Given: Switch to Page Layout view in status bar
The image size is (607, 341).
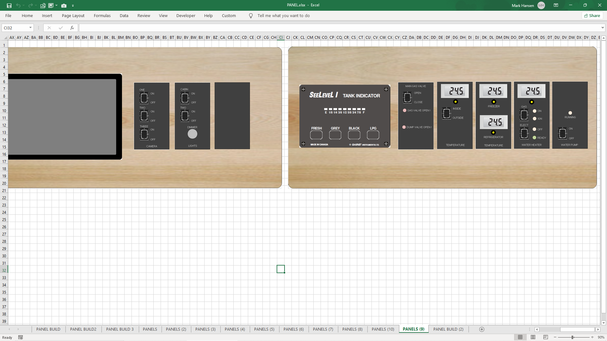Looking at the screenshot, I should [533, 337].
